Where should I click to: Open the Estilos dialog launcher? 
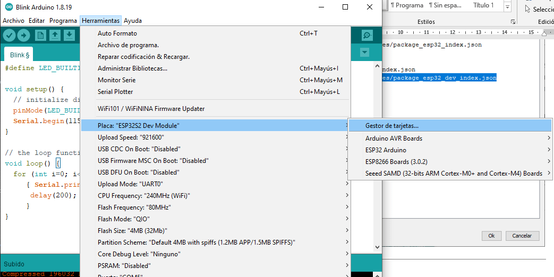coord(513,22)
